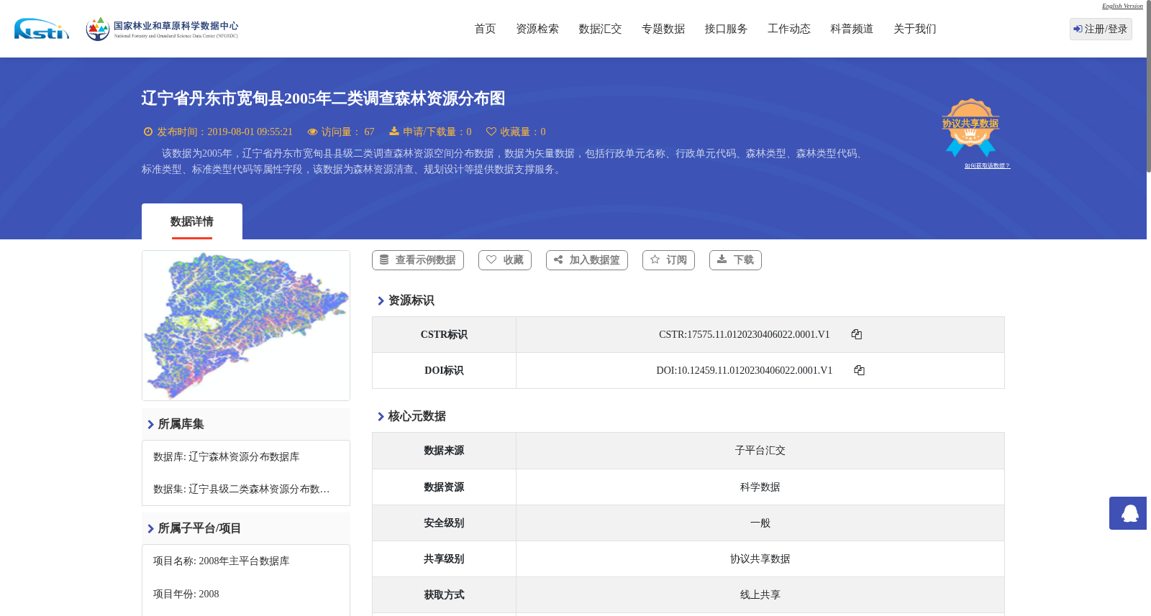Click the 注册/登录 button

[x=1101, y=29]
